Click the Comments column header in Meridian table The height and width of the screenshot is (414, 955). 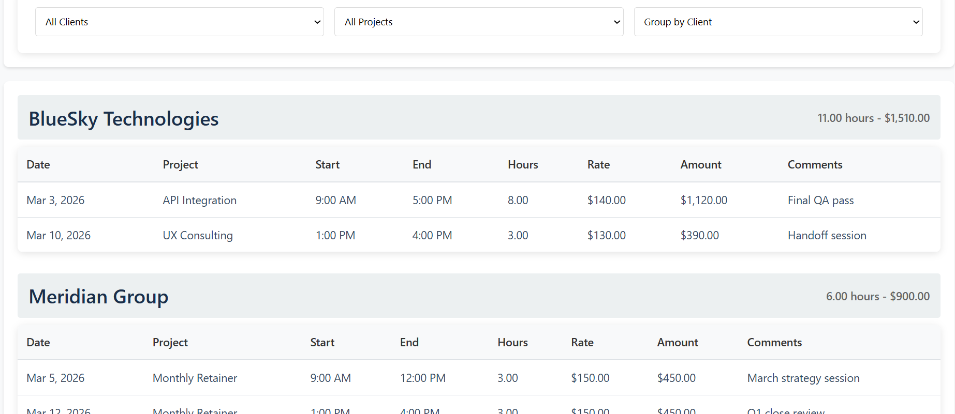774,342
